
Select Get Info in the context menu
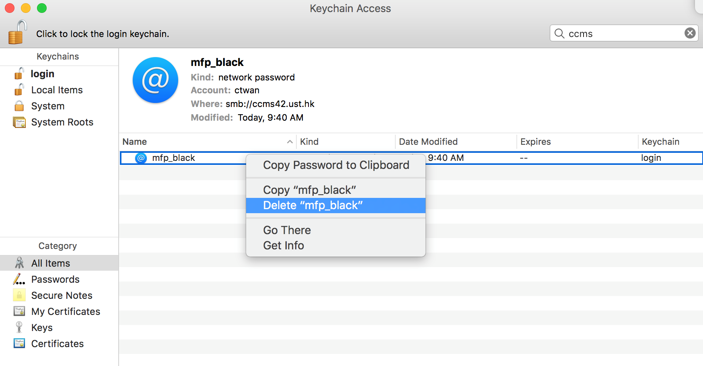click(284, 245)
